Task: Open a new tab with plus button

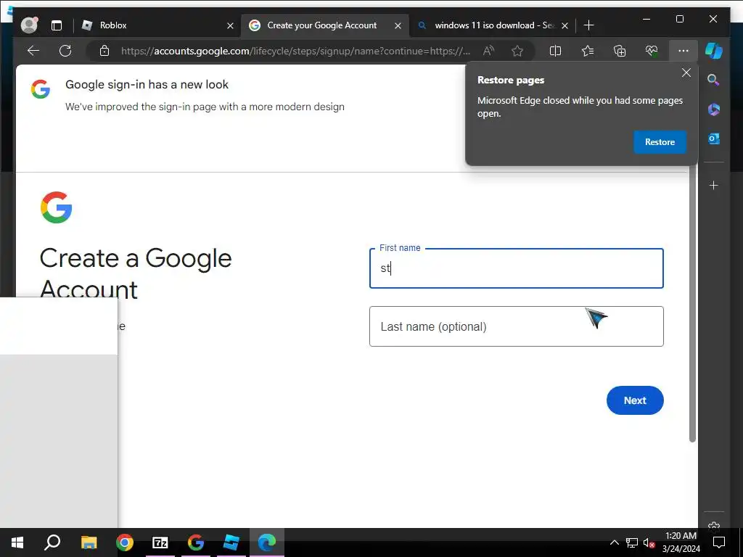Action: pyautogui.click(x=589, y=25)
